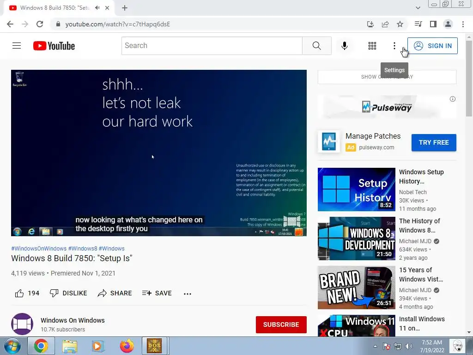Viewport: 473px width, 355px height.
Task: Open more actions ellipsis under video
Action: (188, 294)
